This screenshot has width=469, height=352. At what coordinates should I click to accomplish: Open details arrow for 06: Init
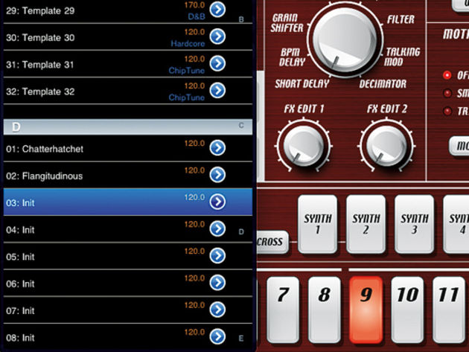(x=217, y=282)
